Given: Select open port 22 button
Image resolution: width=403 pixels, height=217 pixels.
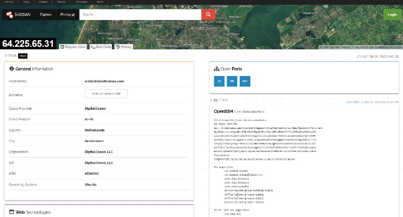Looking at the screenshot, I should pos(219,81).
